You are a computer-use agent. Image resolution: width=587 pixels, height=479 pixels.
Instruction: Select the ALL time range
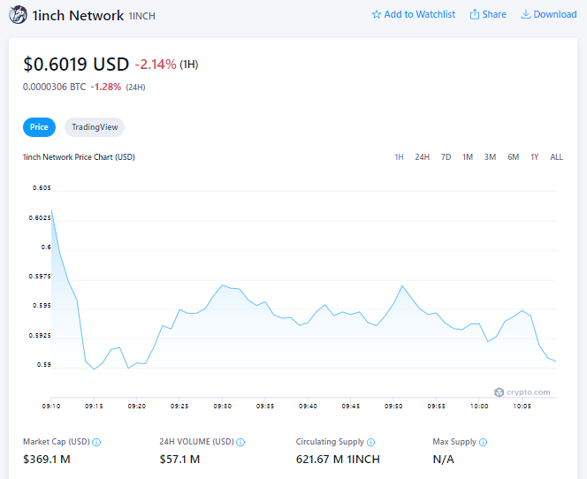pyautogui.click(x=556, y=157)
